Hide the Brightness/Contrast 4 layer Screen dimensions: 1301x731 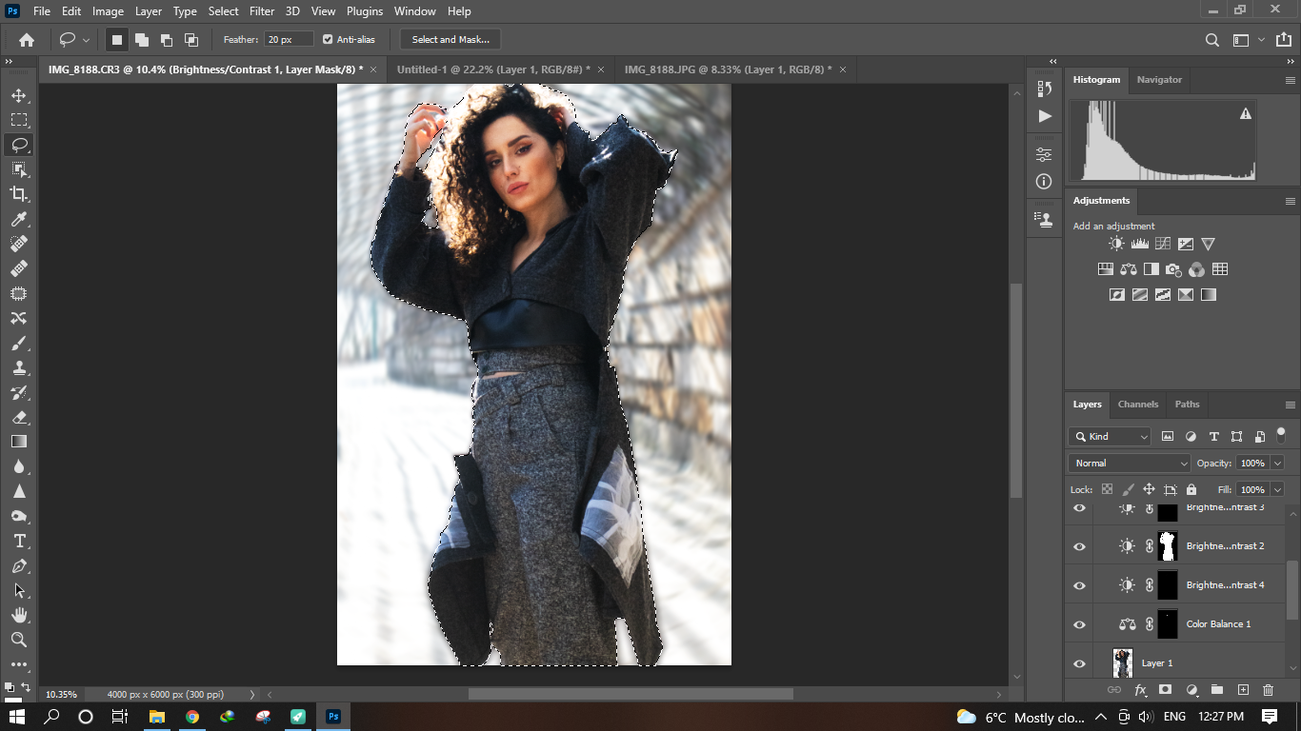1079,585
